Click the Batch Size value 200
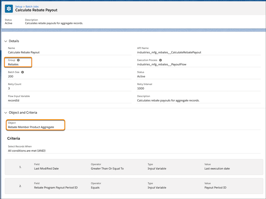 click(x=11, y=76)
